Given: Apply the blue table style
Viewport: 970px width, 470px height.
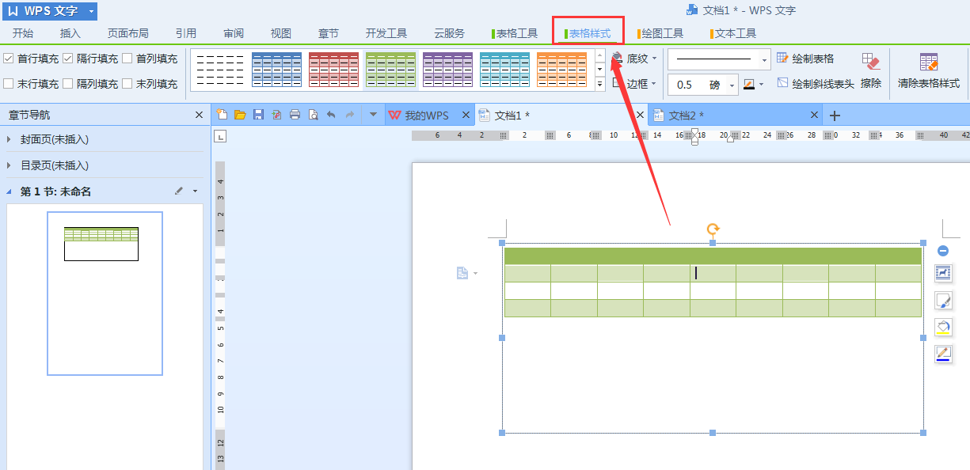Looking at the screenshot, I should click(277, 70).
